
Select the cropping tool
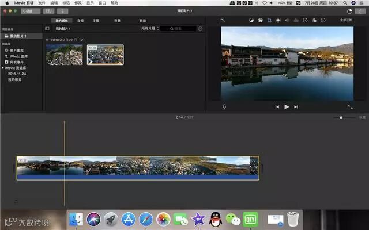269,20
